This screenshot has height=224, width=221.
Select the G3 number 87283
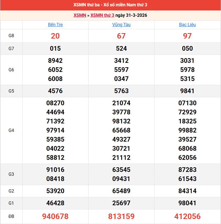(187, 170)
